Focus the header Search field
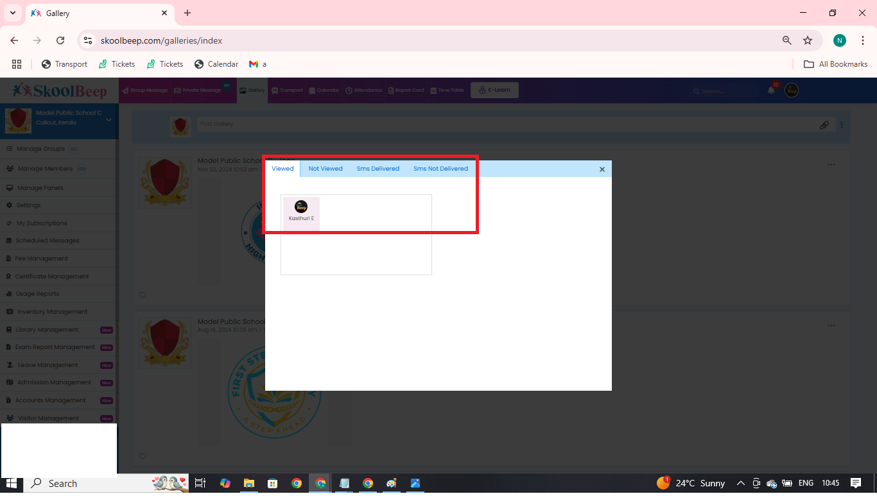 point(724,91)
